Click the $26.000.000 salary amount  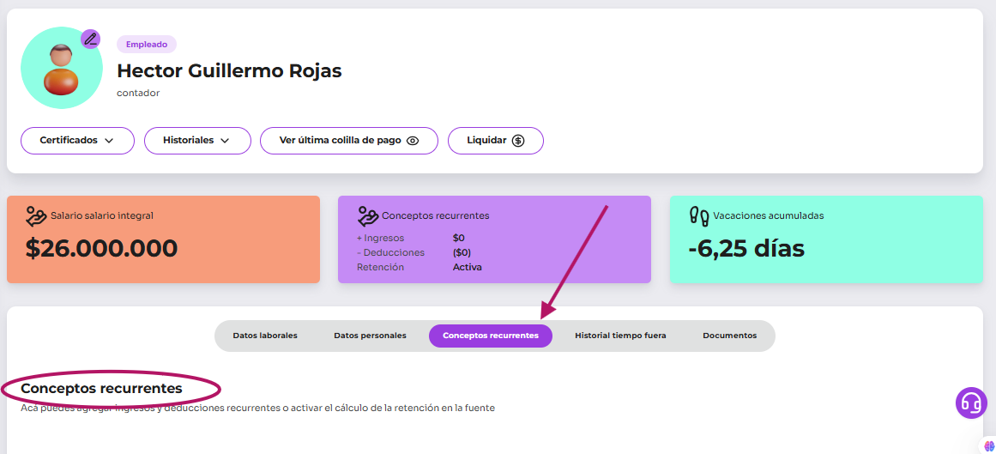(101, 248)
